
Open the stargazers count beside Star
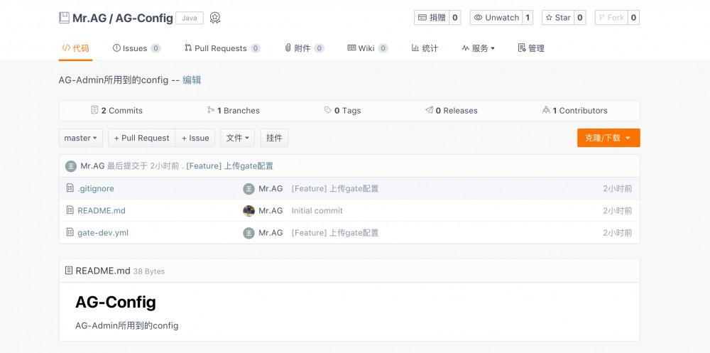[x=579, y=18]
